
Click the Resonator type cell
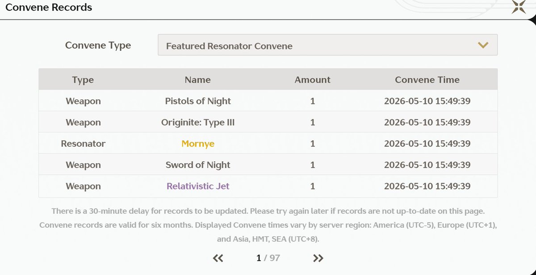coord(83,144)
